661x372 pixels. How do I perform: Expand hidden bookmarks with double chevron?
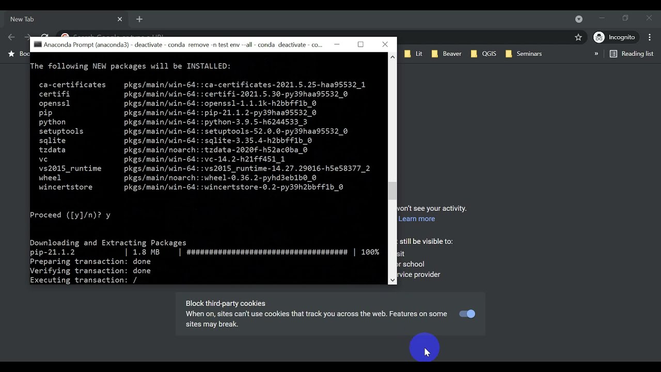tap(596, 54)
